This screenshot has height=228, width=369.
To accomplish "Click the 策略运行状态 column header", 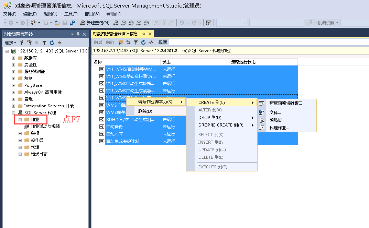I will point(263,62).
